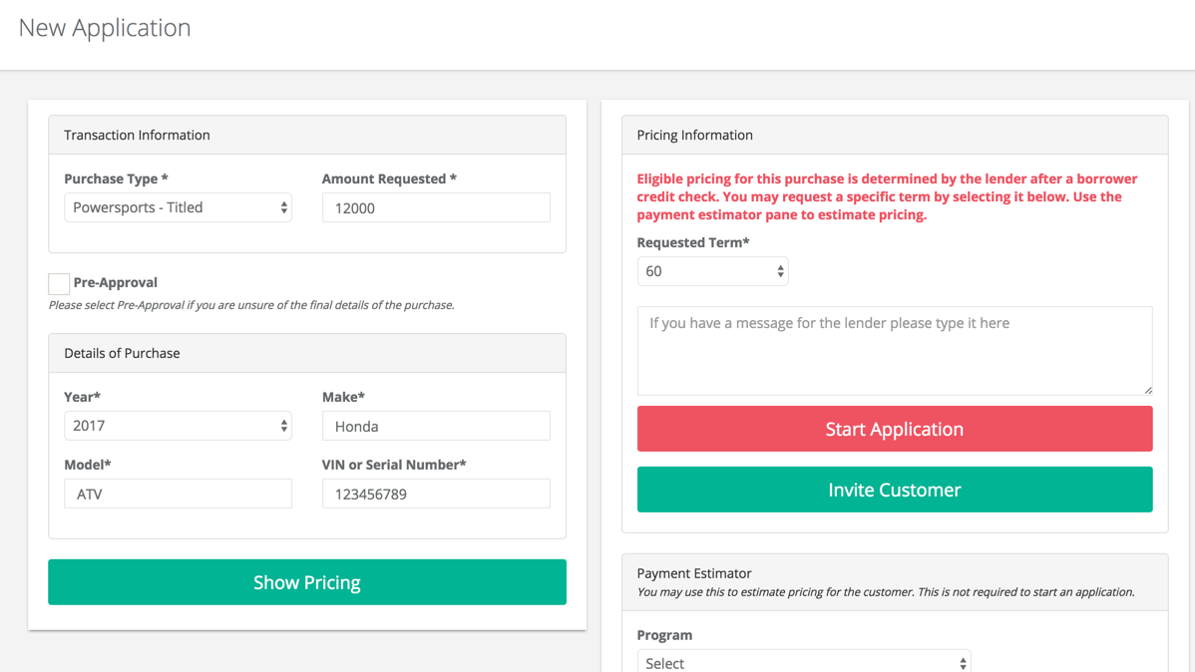Click the Amount Requested input field

click(x=436, y=207)
